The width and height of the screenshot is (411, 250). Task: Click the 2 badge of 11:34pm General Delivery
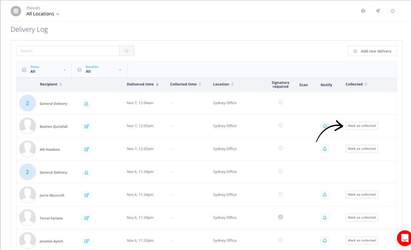click(x=28, y=172)
